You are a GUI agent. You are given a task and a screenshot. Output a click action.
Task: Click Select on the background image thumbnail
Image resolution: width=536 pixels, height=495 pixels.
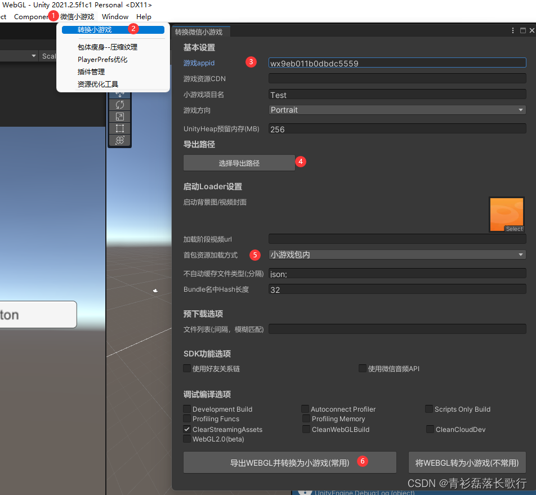[514, 229]
